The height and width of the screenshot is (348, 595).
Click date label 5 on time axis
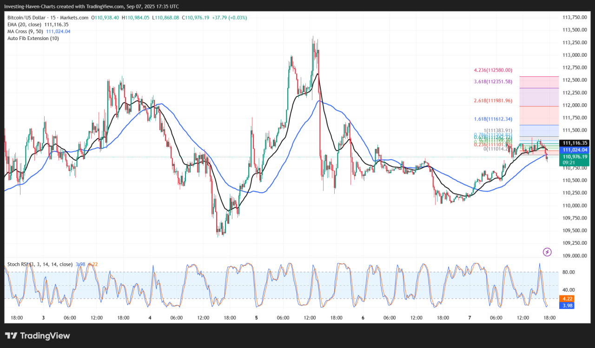pyautogui.click(x=257, y=318)
